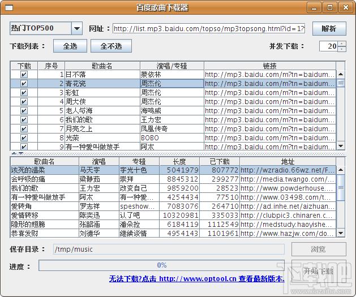Click the 解析 parse button

329,29
